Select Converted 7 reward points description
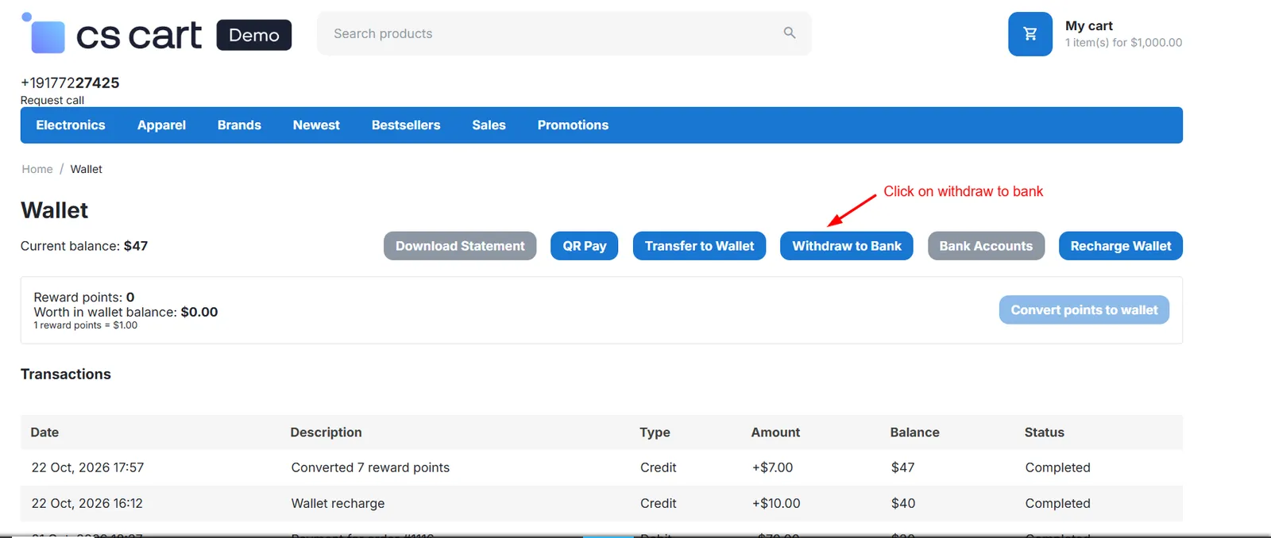Screen dimensions: 1271x538 (370, 468)
